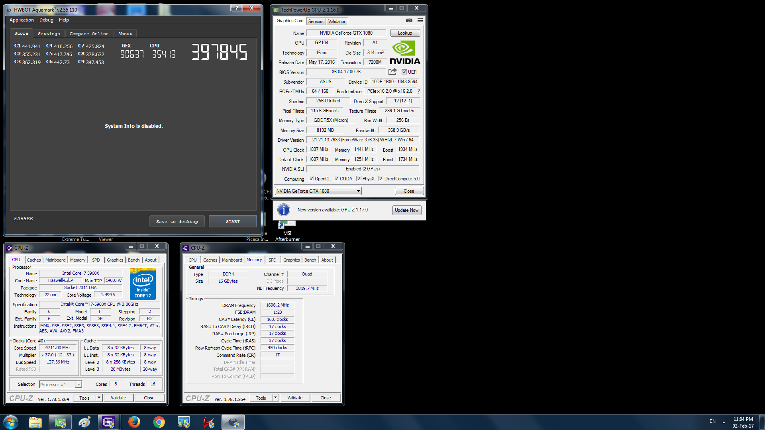Toggle the PhysX checkbox
765x430 pixels.
point(359,179)
